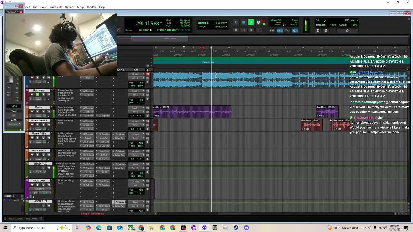
Task: Click the Stop transport button
Action: tap(244, 22)
